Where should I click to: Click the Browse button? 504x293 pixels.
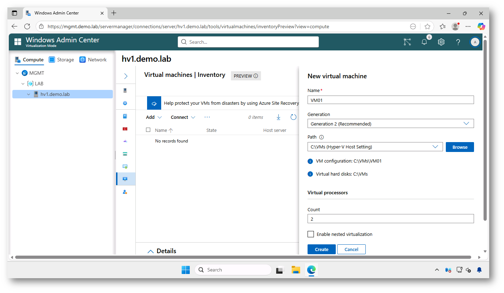click(460, 147)
